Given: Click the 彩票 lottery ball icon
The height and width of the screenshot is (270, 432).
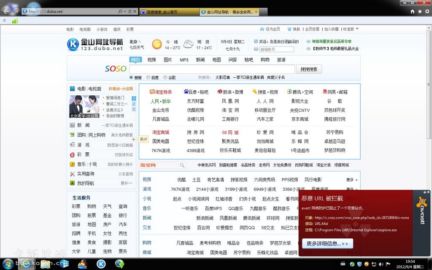Looking at the screenshot, I should tap(72, 155).
